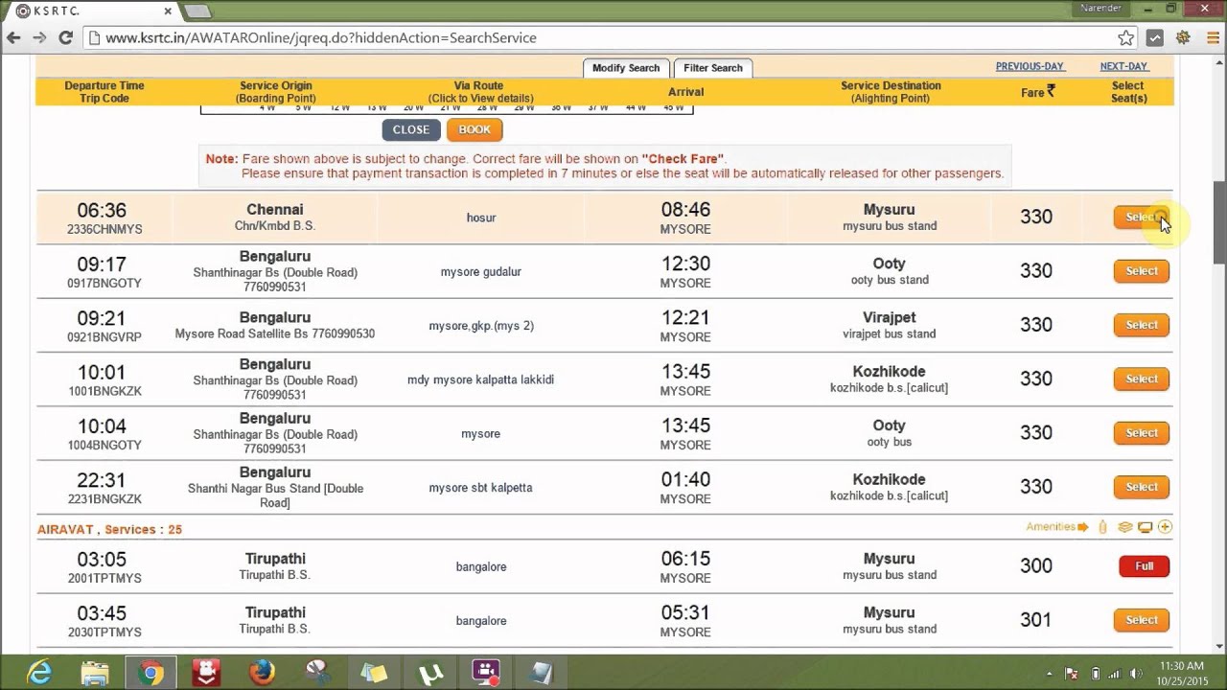Click the BOOK button
The width and height of the screenshot is (1227, 690).
click(x=475, y=129)
